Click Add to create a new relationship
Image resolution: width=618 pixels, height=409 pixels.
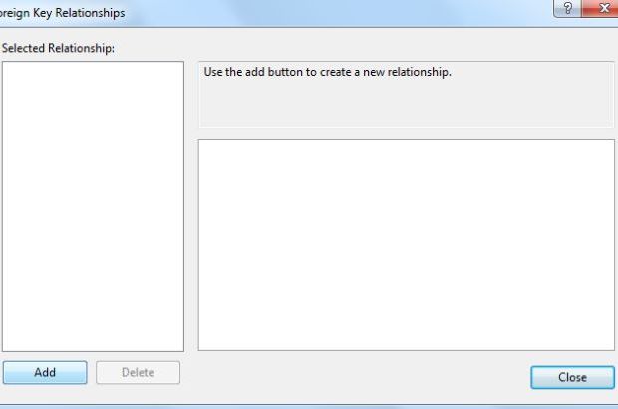click(x=45, y=372)
